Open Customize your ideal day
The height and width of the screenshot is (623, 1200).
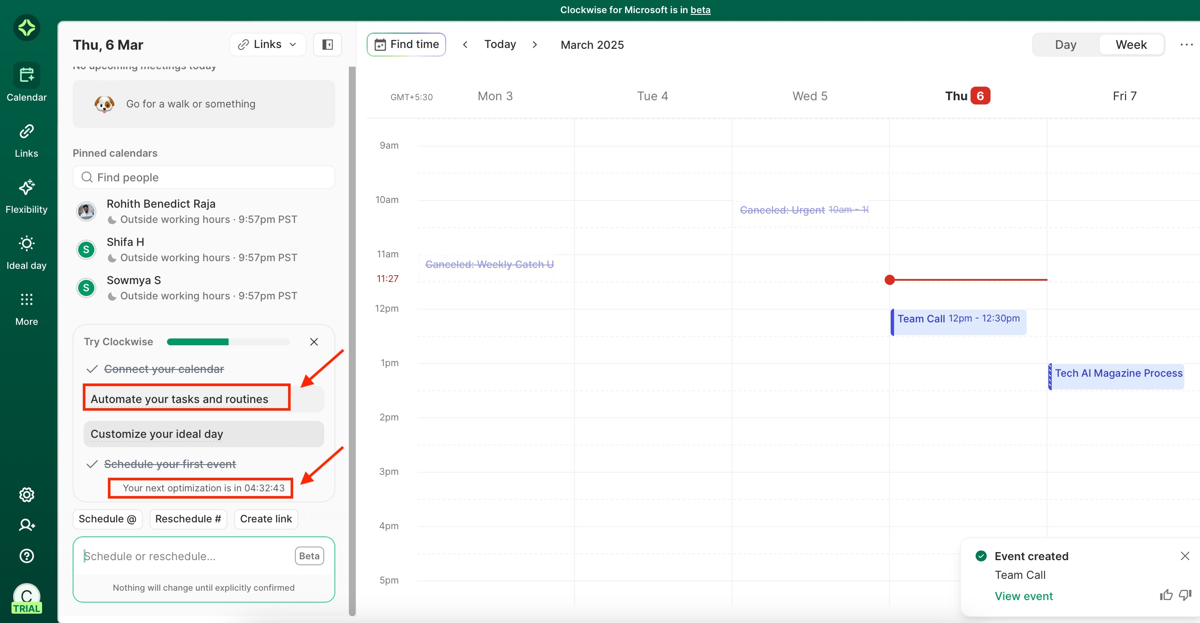coord(204,434)
